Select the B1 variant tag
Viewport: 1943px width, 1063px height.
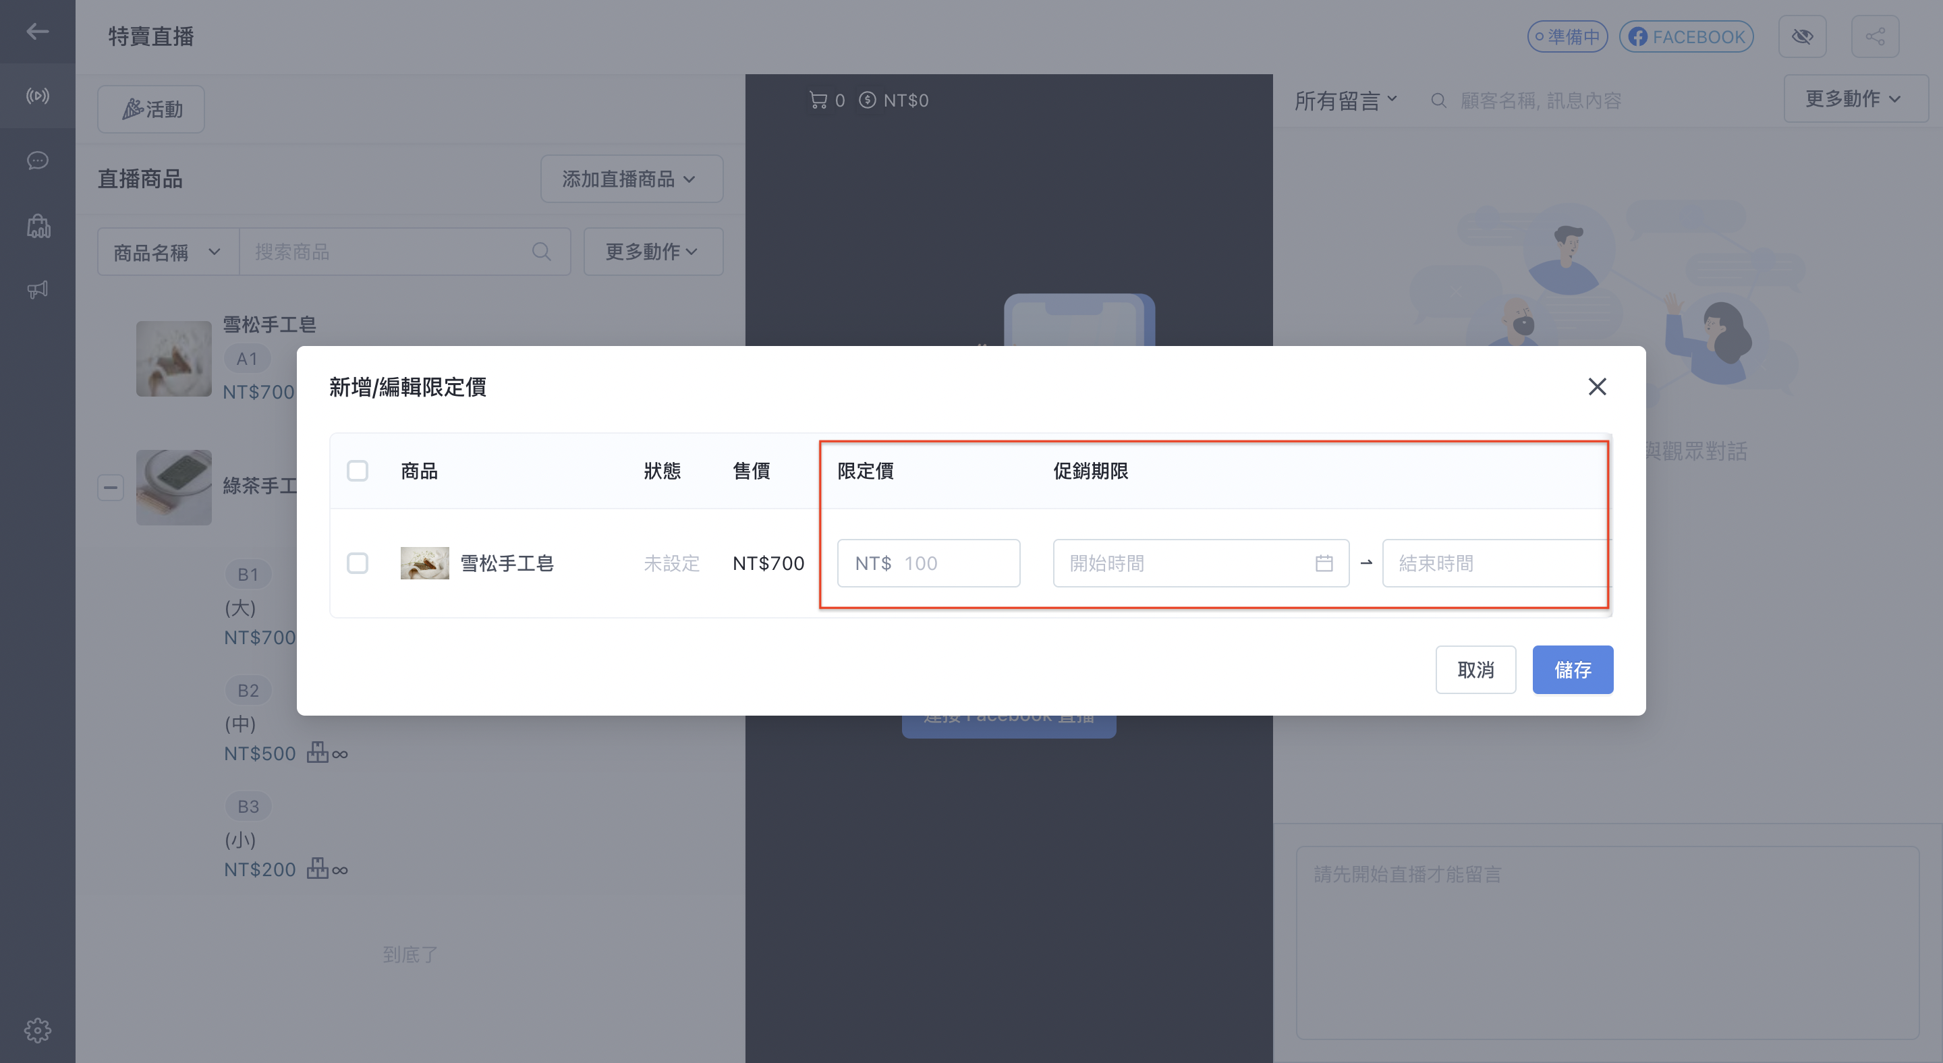point(248,575)
